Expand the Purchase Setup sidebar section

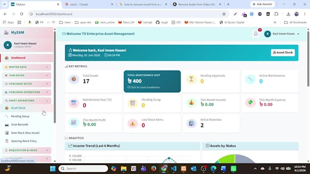point(26,84)
